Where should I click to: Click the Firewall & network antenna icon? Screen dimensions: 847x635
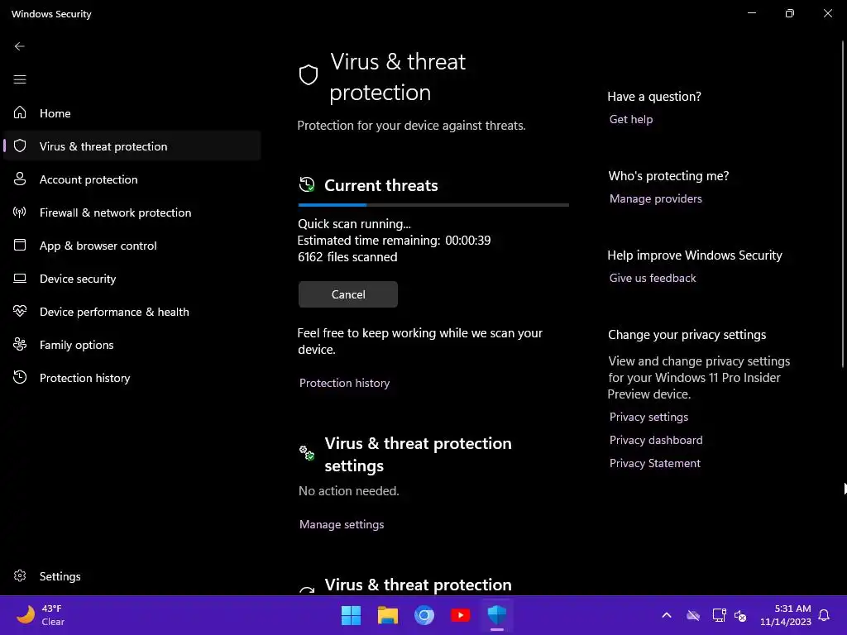click(x=20, y=212)
